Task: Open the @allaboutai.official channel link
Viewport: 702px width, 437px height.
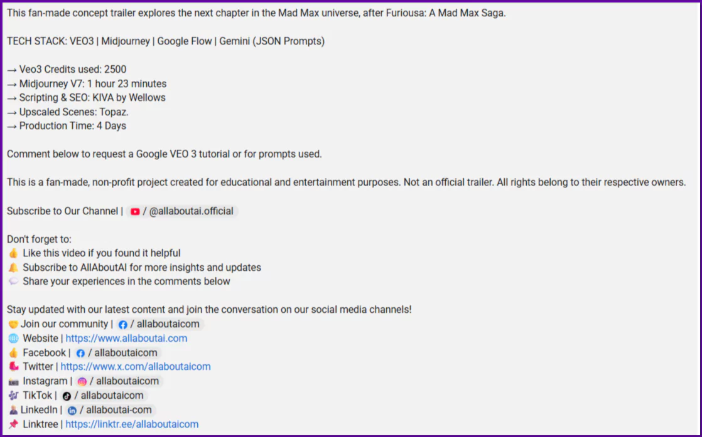Action: pyautogui.click(x=191, y=211)
